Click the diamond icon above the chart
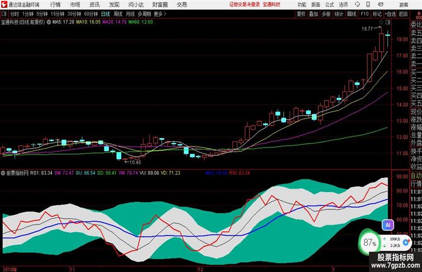Image resolution: width=422 pixels, height=272 pixels. [x=381, y=22]
